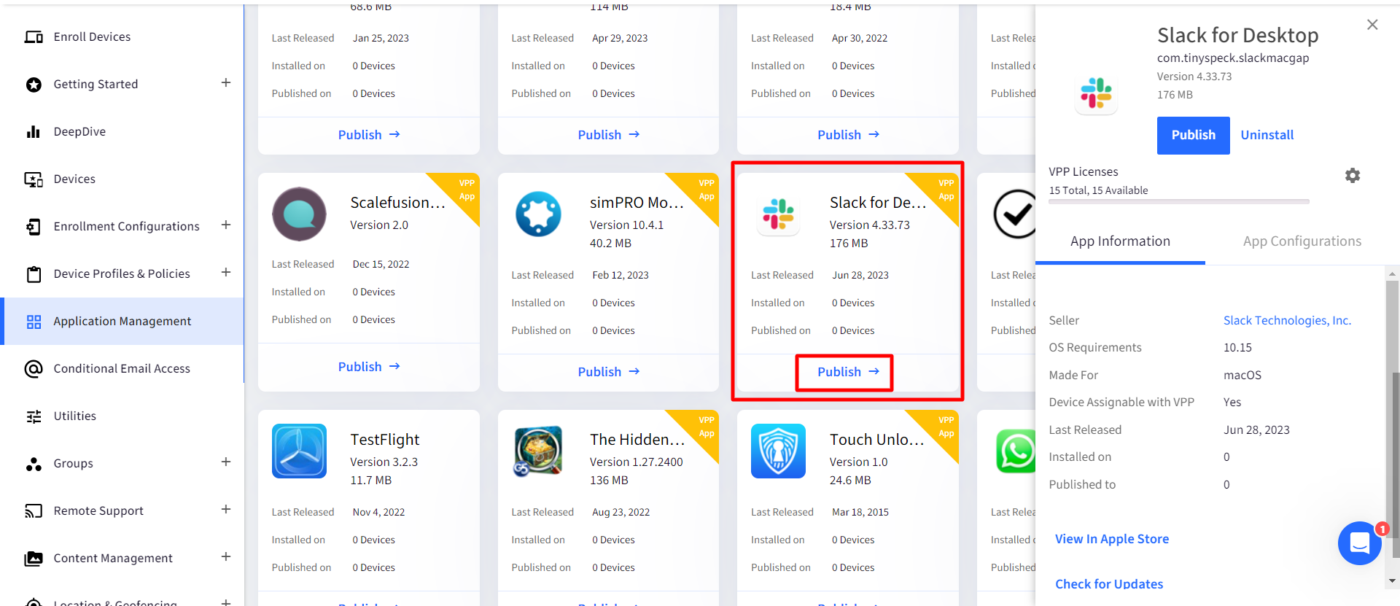Viewport: 1400px width, 606px height.
Task: Click the Touch Unlock shield app icon
Action: [778, 451]
